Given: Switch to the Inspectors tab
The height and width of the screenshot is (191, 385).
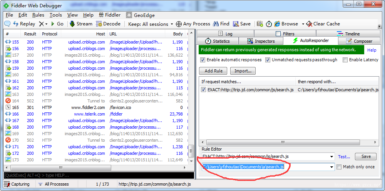Looking at the screenshot, I should (261, 41).
